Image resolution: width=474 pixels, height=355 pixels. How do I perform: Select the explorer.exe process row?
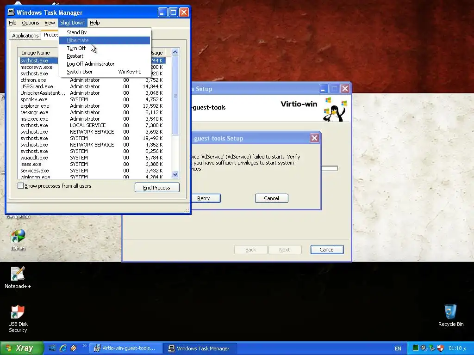tap(93, 106)
